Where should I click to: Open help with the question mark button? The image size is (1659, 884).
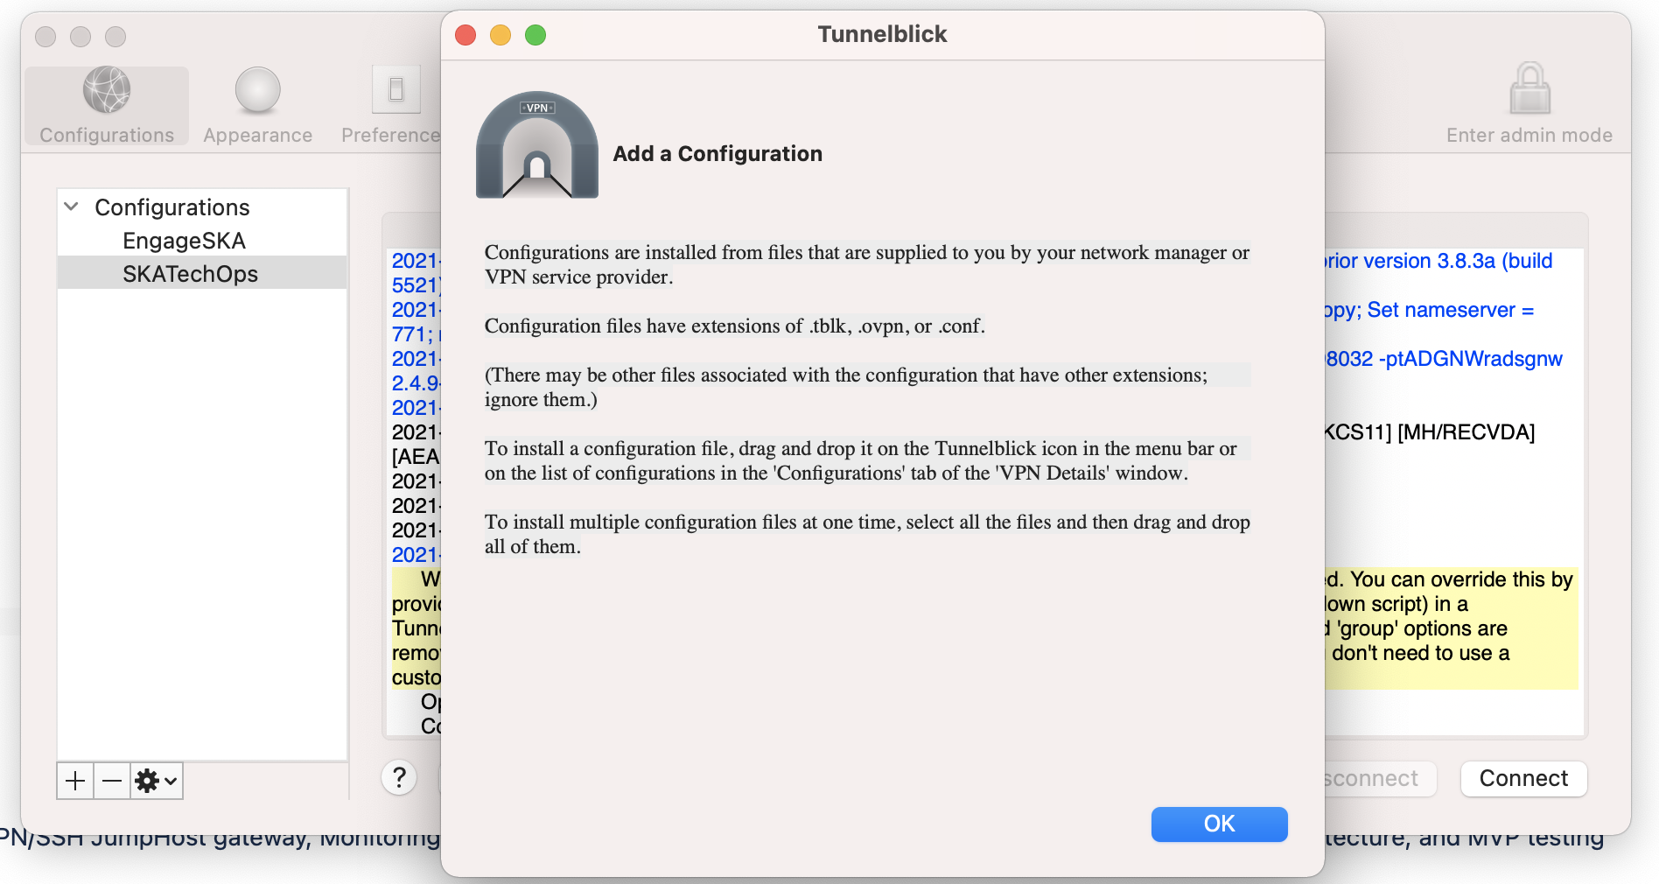point(399,777)
